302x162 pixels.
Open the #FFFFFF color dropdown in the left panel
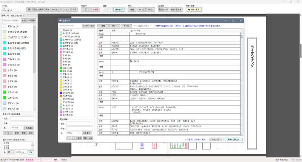pos(17,128)
